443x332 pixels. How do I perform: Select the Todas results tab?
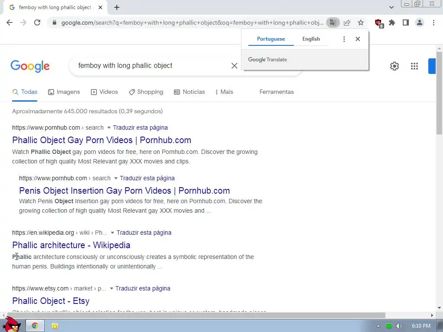[25, 92]
